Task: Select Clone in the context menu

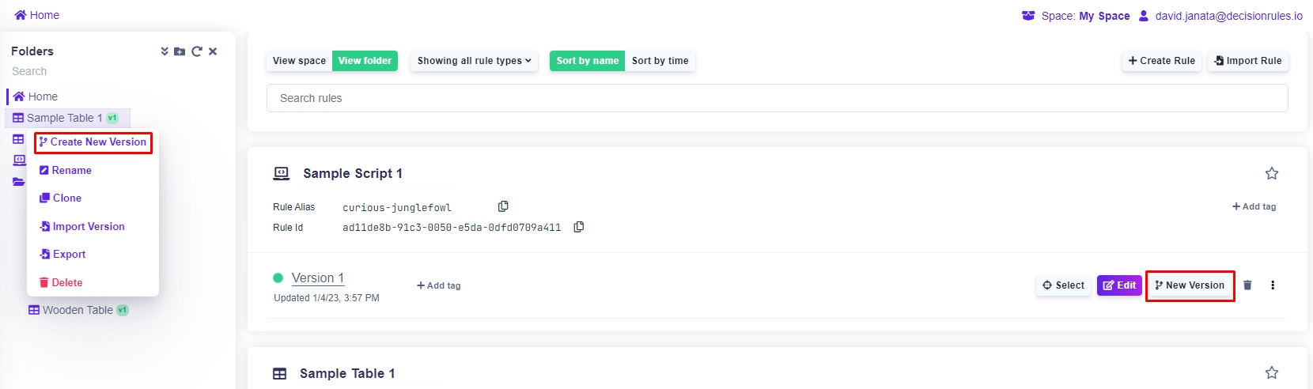Action: [66, 198]
